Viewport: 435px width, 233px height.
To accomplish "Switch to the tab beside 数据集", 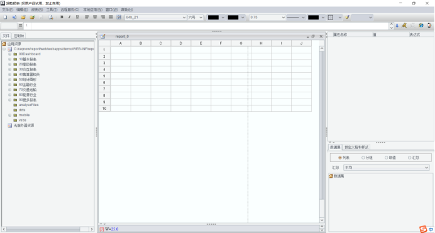I will tap(356, 147).
